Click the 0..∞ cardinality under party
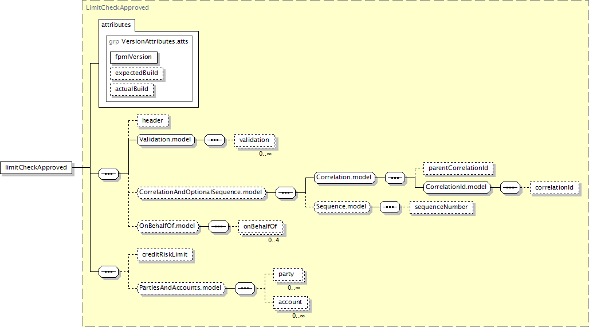This screenshot has height=327, width=589. tap(294, 288)
